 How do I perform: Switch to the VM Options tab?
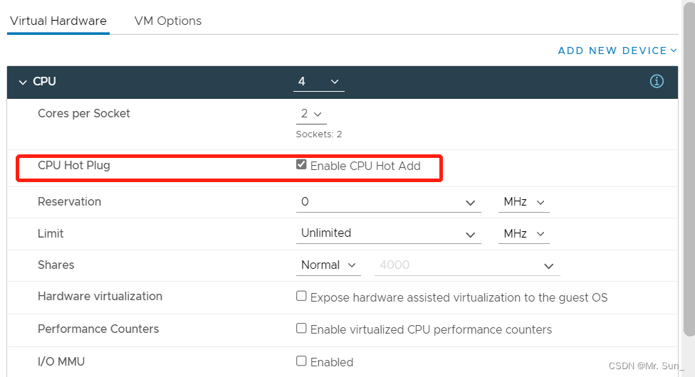(168, 21)
